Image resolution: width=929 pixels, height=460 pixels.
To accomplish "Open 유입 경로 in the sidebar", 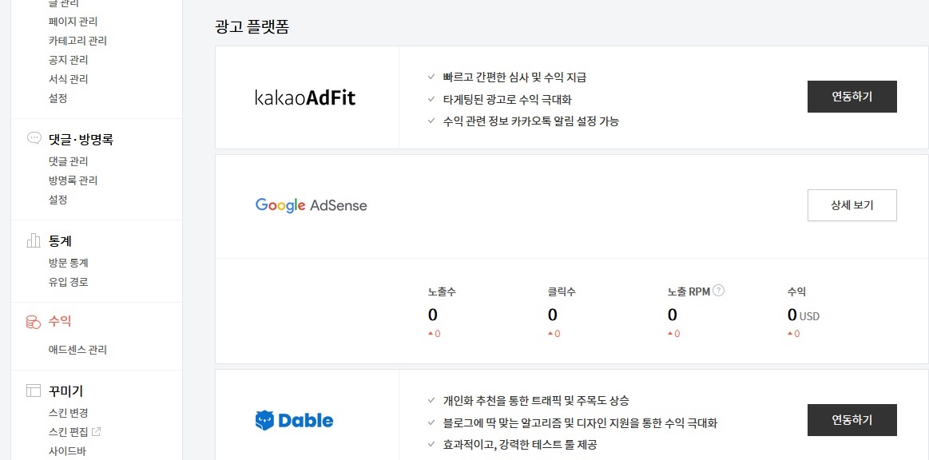I will point(68,282).
